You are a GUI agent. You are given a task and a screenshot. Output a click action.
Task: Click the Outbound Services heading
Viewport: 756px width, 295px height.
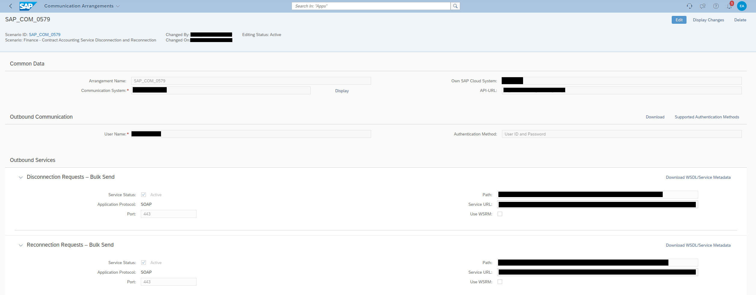pyautogui.click(x=33, y=160)
